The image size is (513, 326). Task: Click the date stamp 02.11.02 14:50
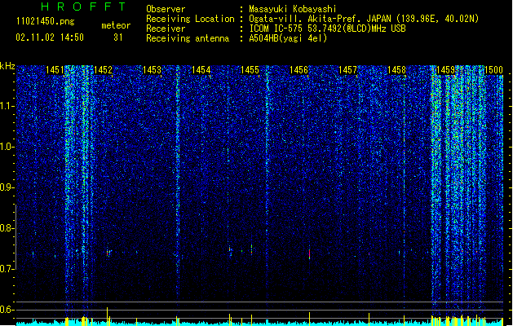click(50, 37)
